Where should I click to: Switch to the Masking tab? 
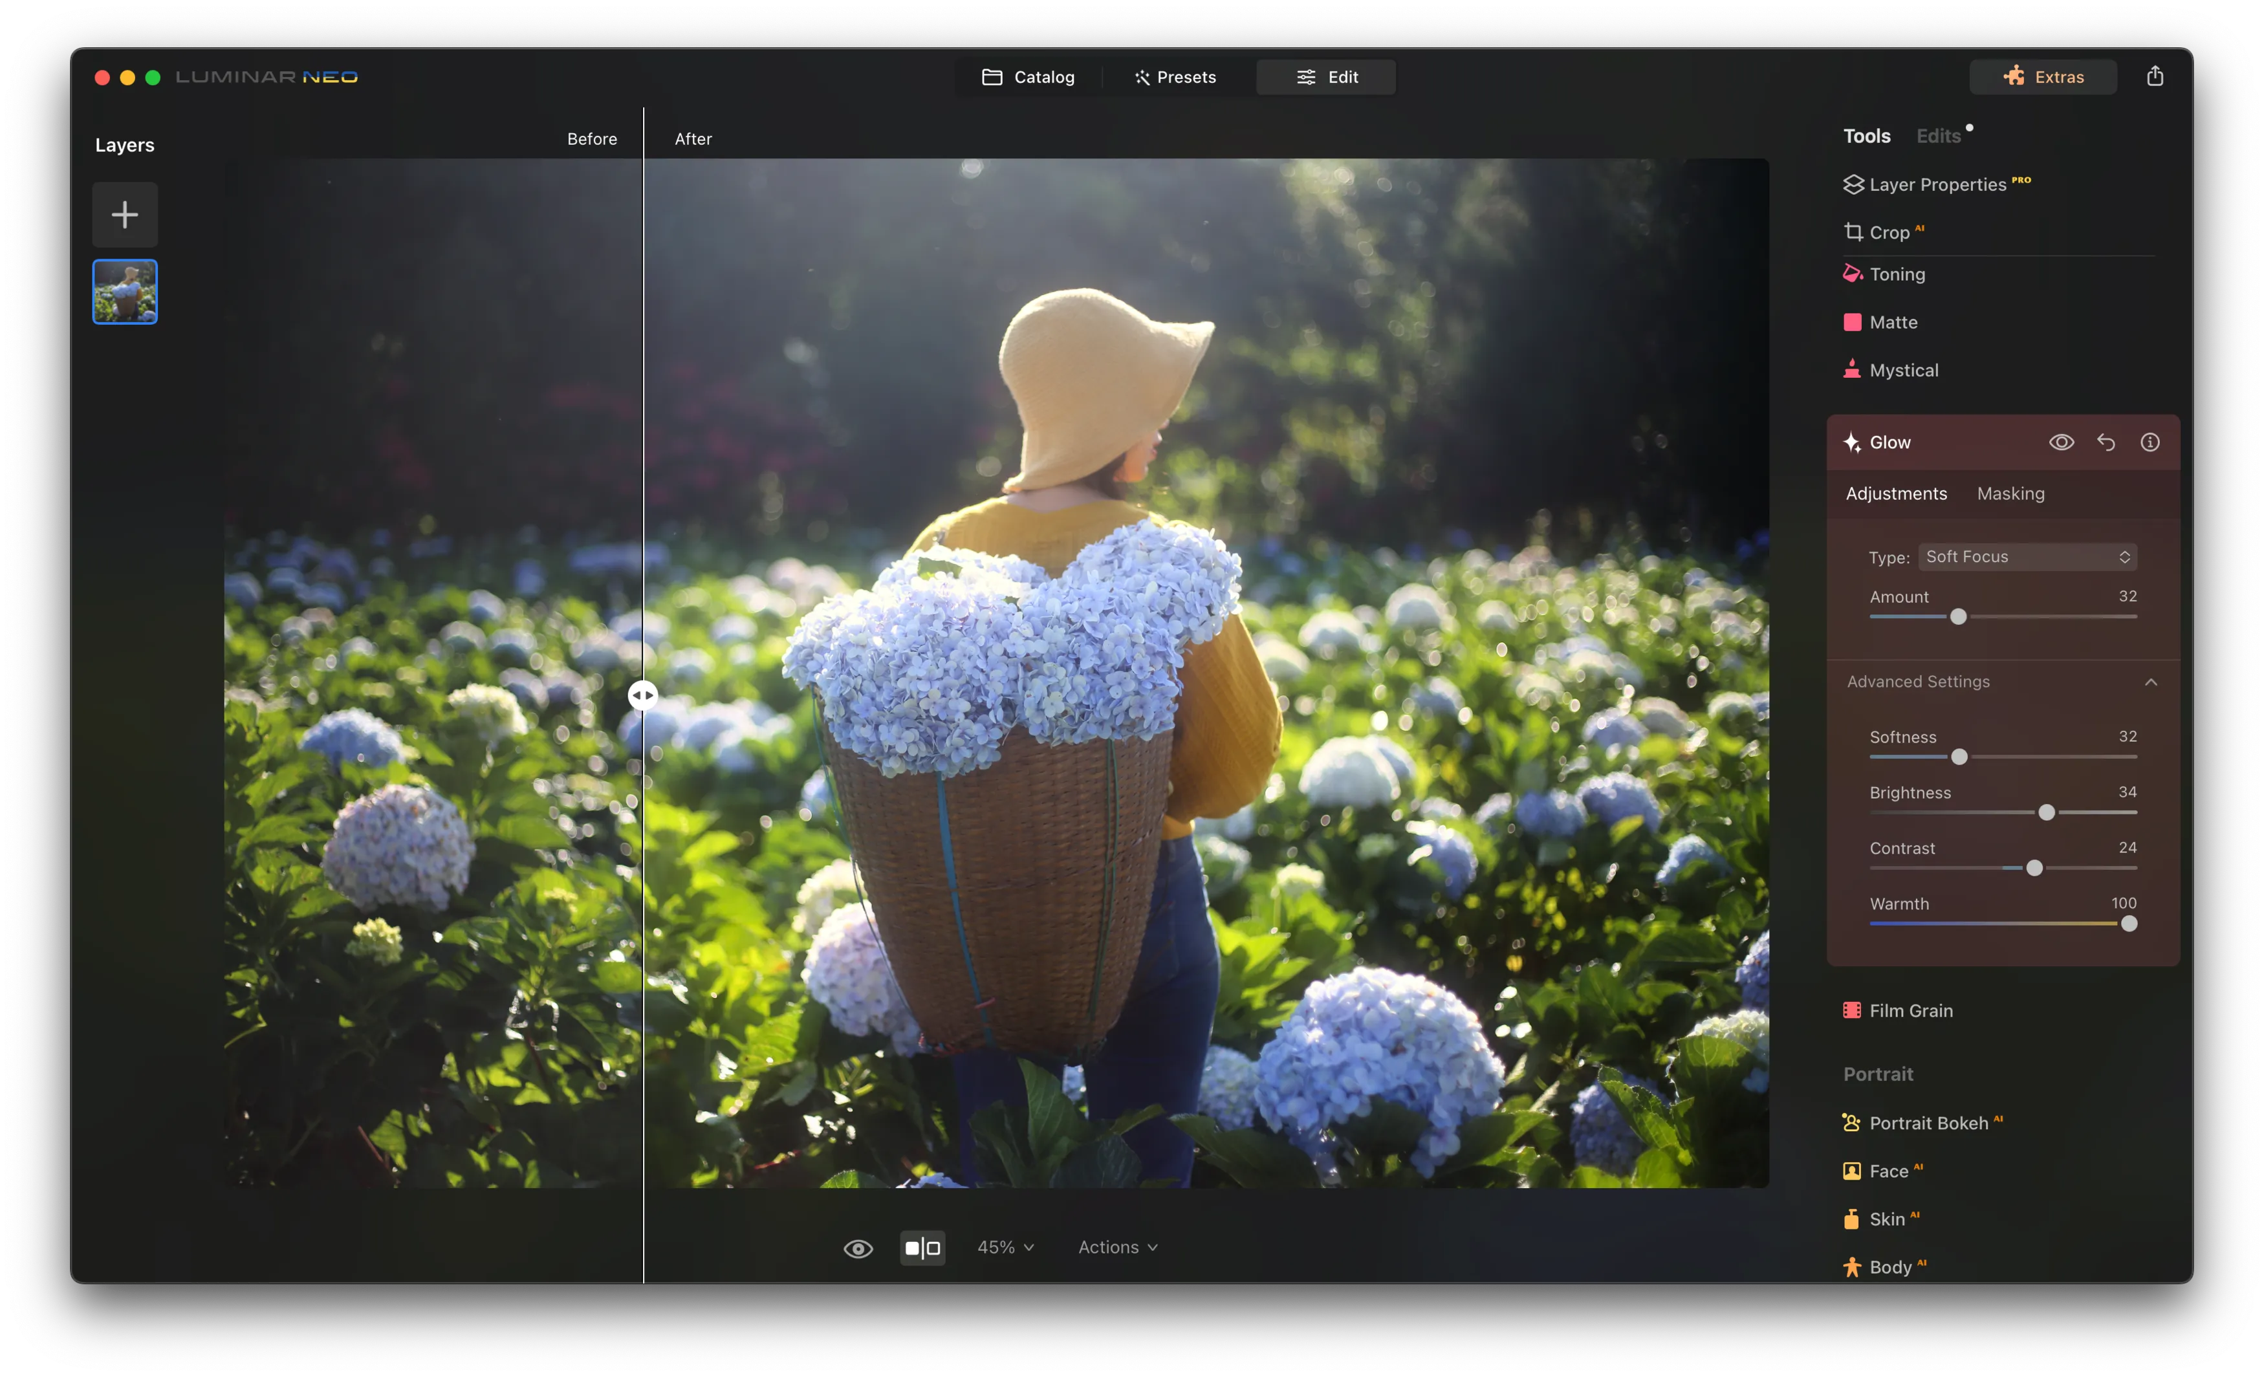coord(2010,494)
